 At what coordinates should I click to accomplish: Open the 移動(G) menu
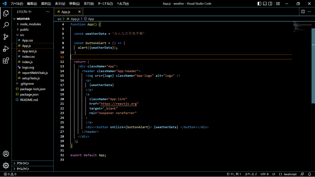(x=74, y=4)
